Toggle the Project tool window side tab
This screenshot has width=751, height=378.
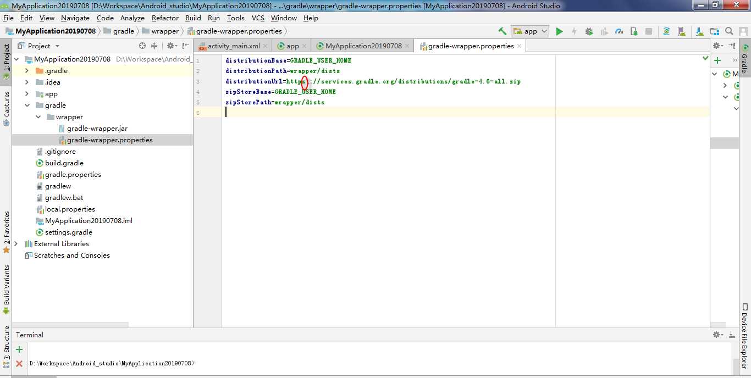coord(7,62)
